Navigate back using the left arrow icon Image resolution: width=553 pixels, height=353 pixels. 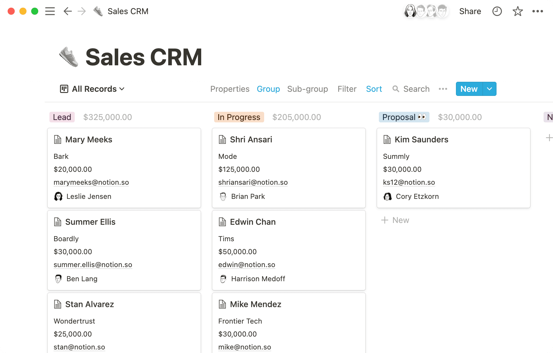[67, 11]
